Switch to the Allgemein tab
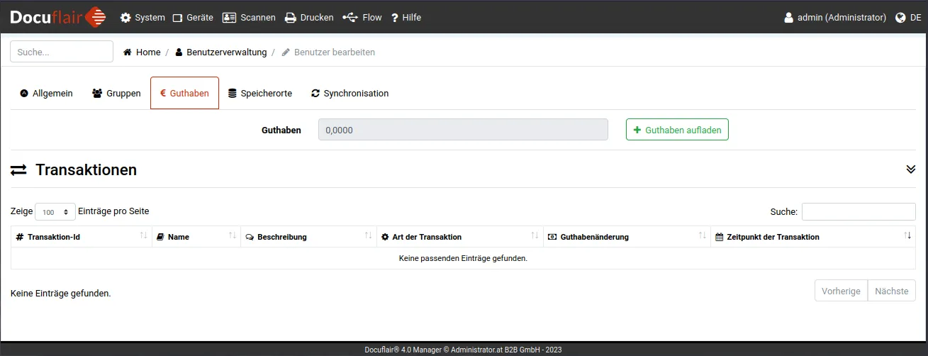 tap(46, 94)
